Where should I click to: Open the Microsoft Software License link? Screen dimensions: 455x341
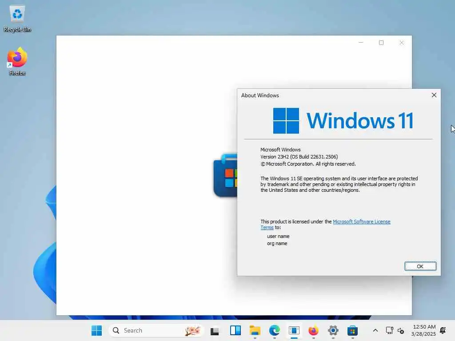(361, 222)
